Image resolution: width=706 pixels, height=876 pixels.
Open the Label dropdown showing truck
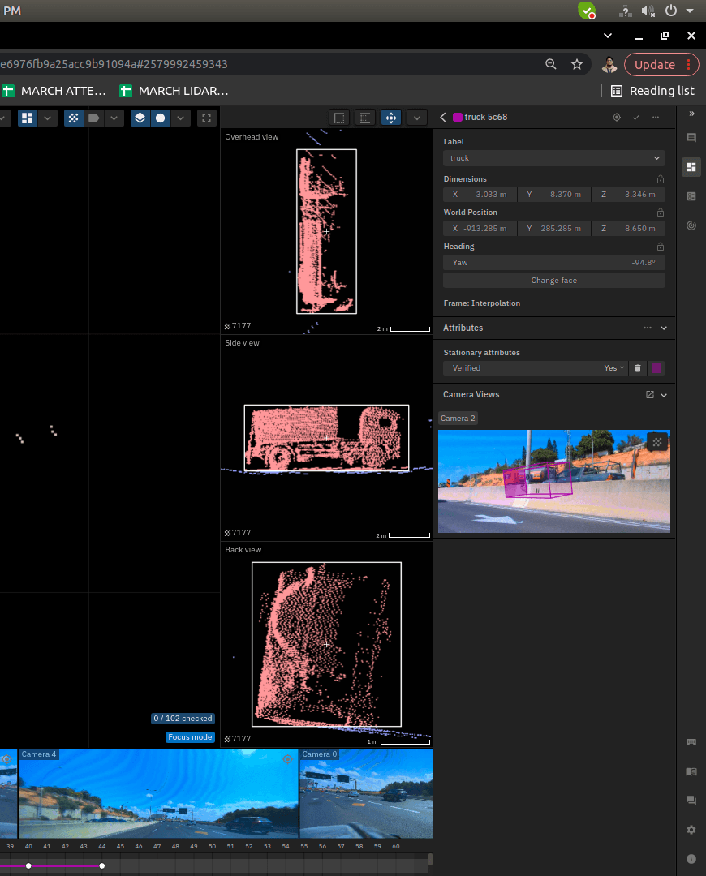pyautogui.click(x=554, y=158)
